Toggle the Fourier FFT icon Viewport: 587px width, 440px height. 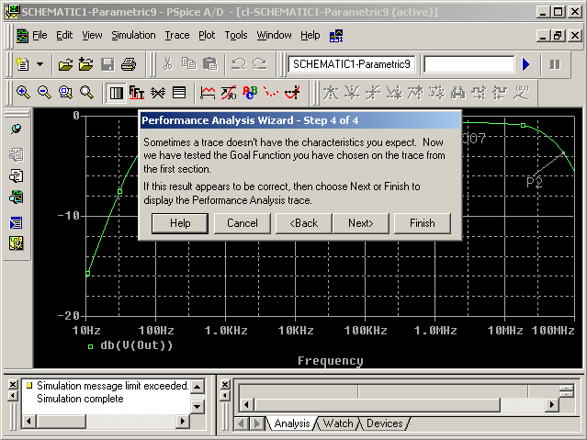tap(137, 92)
